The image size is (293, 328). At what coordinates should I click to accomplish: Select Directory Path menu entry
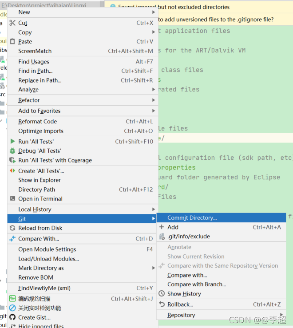pyautogui.click(x=83, y=190)
